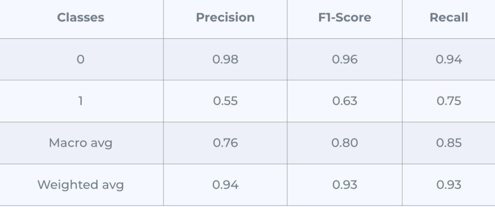
Task: Click the Precision column header
Action: (225, 18)
